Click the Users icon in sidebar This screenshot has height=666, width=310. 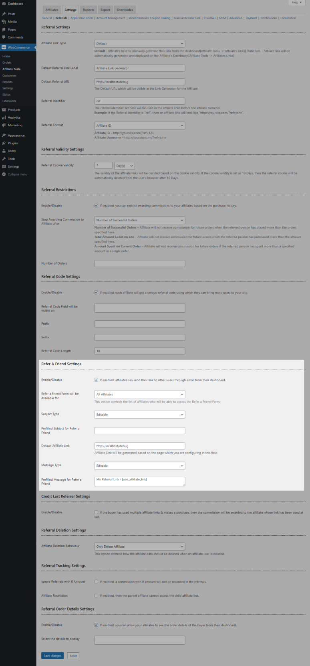4,151
